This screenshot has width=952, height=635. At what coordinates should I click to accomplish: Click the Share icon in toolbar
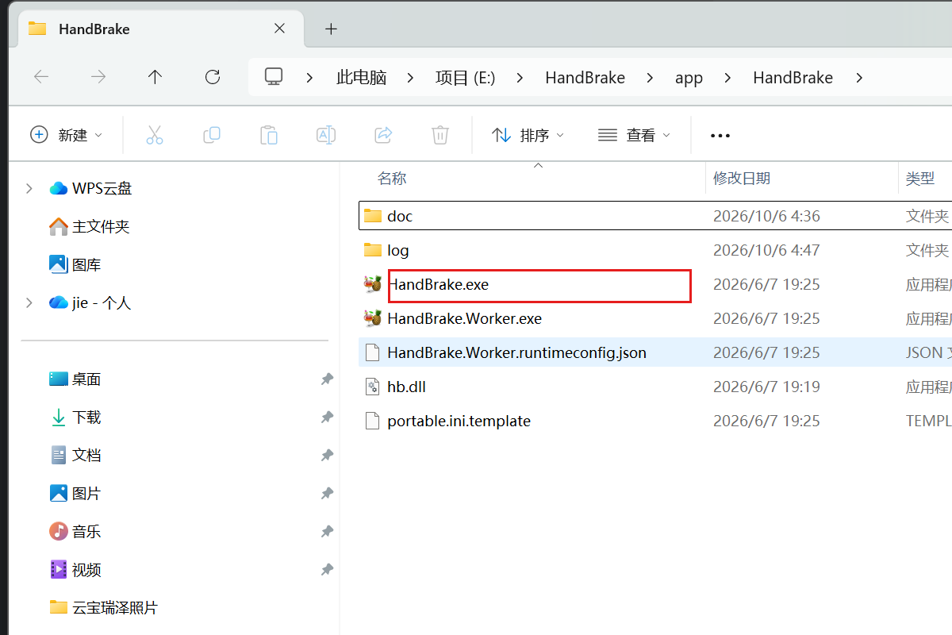pyautogui.click(x=383, y=135)
